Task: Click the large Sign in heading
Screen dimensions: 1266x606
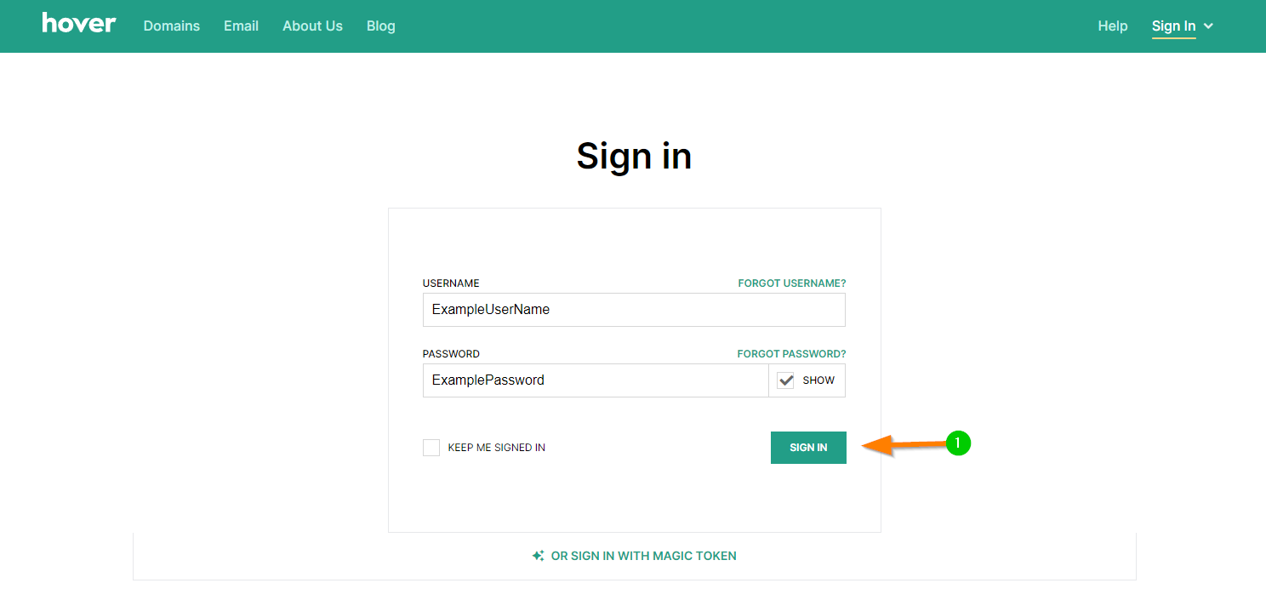Action: point(634,156)
